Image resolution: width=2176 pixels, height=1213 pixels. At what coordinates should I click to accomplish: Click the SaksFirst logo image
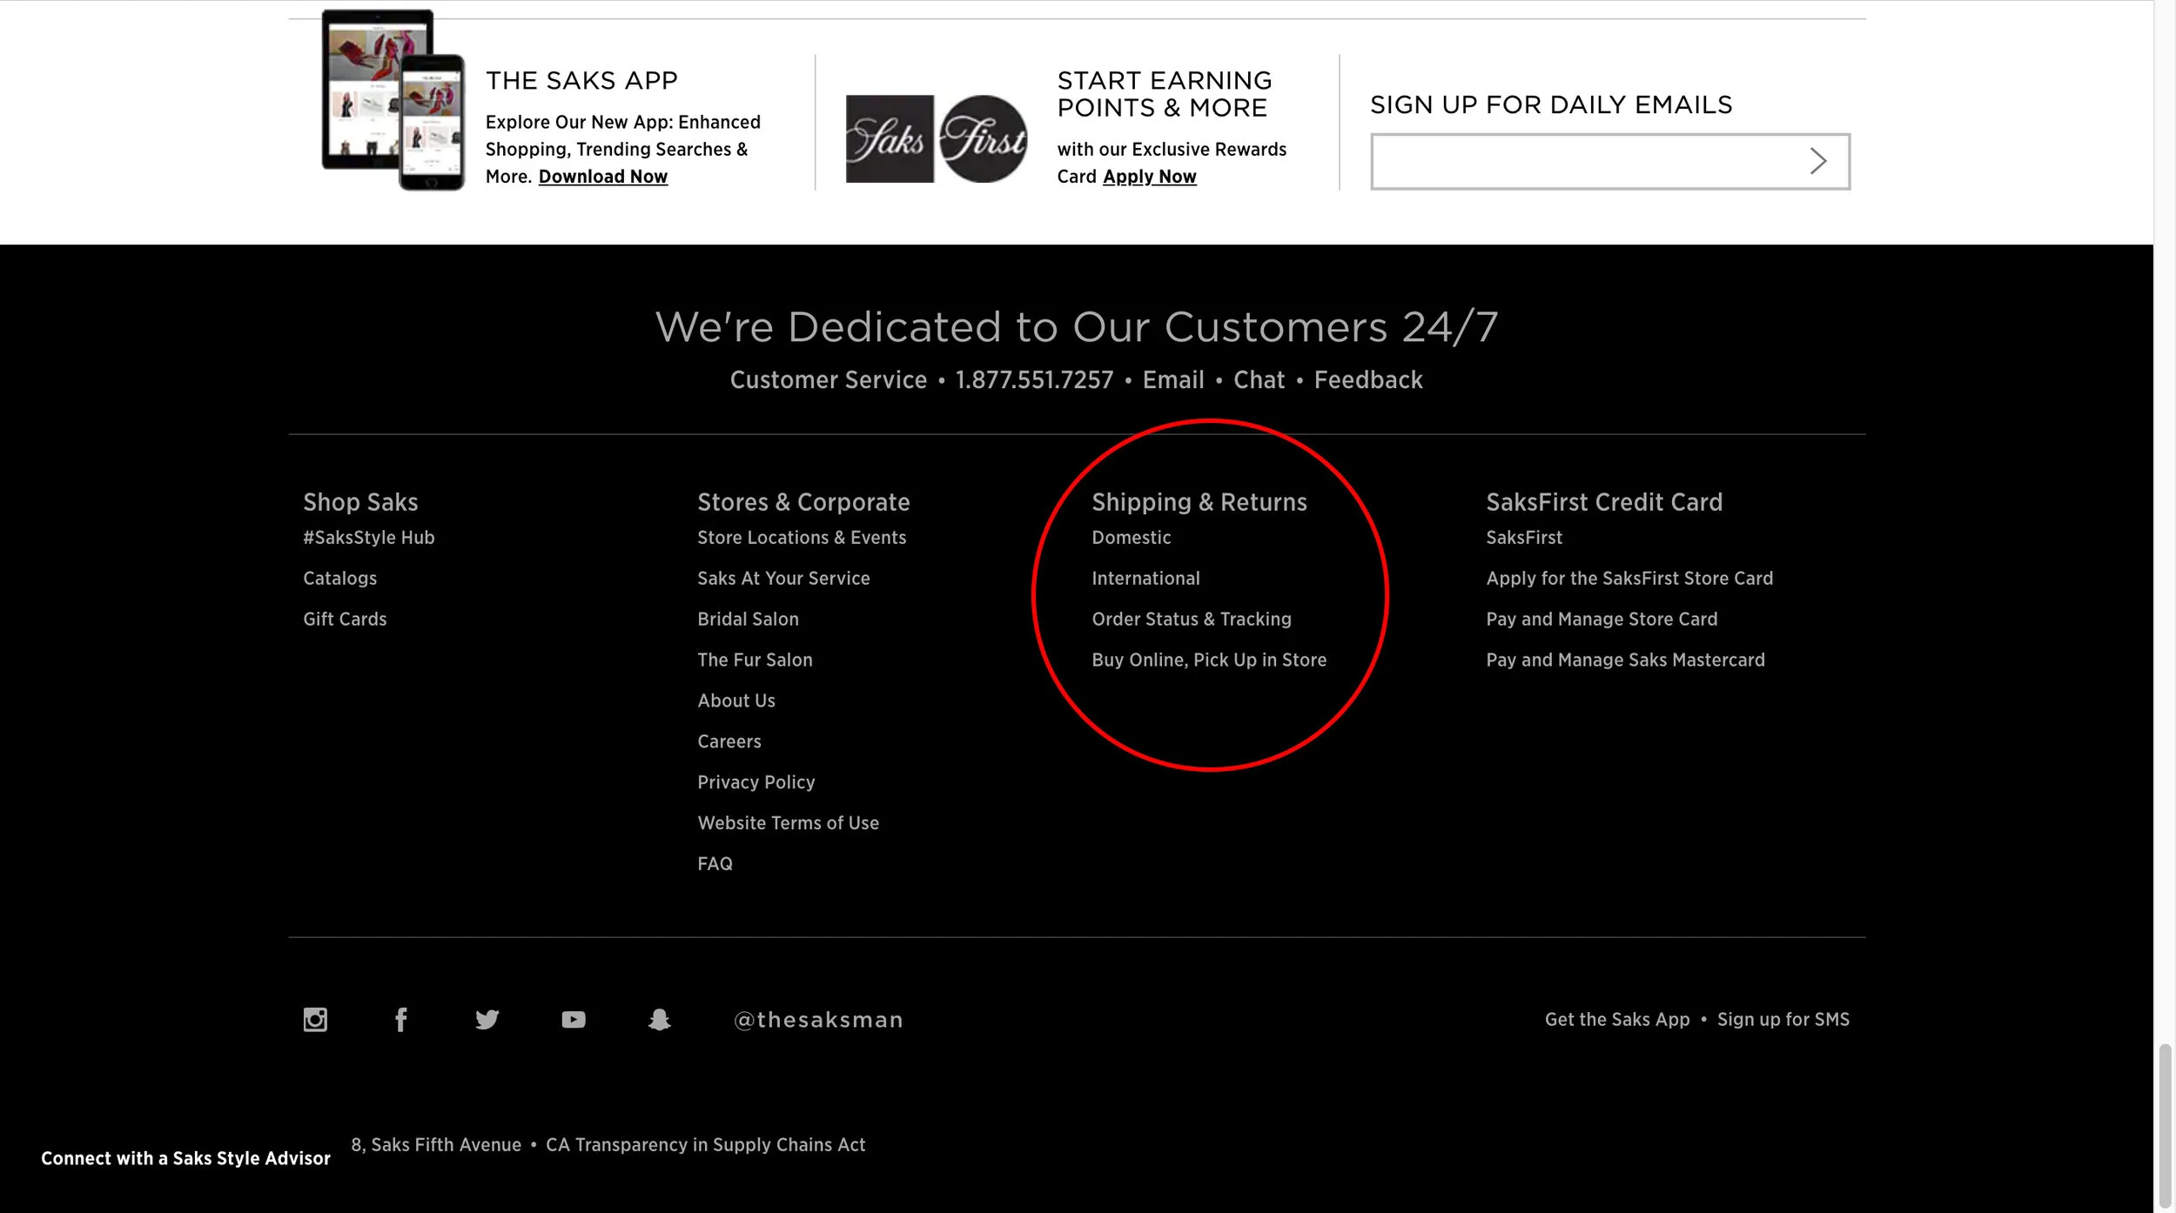pyautogui.click(x=937, y=138)
